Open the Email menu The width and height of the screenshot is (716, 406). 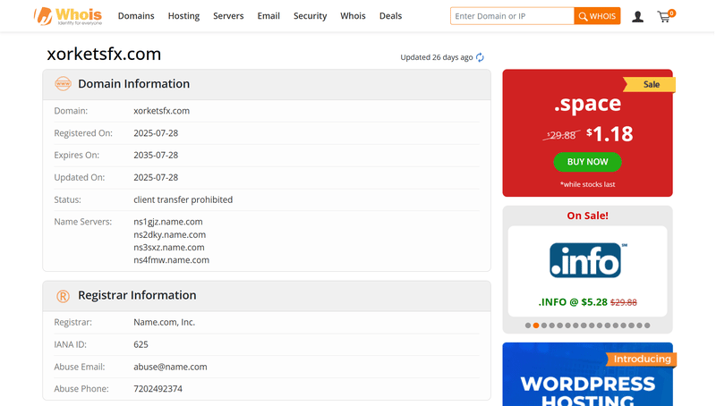(268, 16)
